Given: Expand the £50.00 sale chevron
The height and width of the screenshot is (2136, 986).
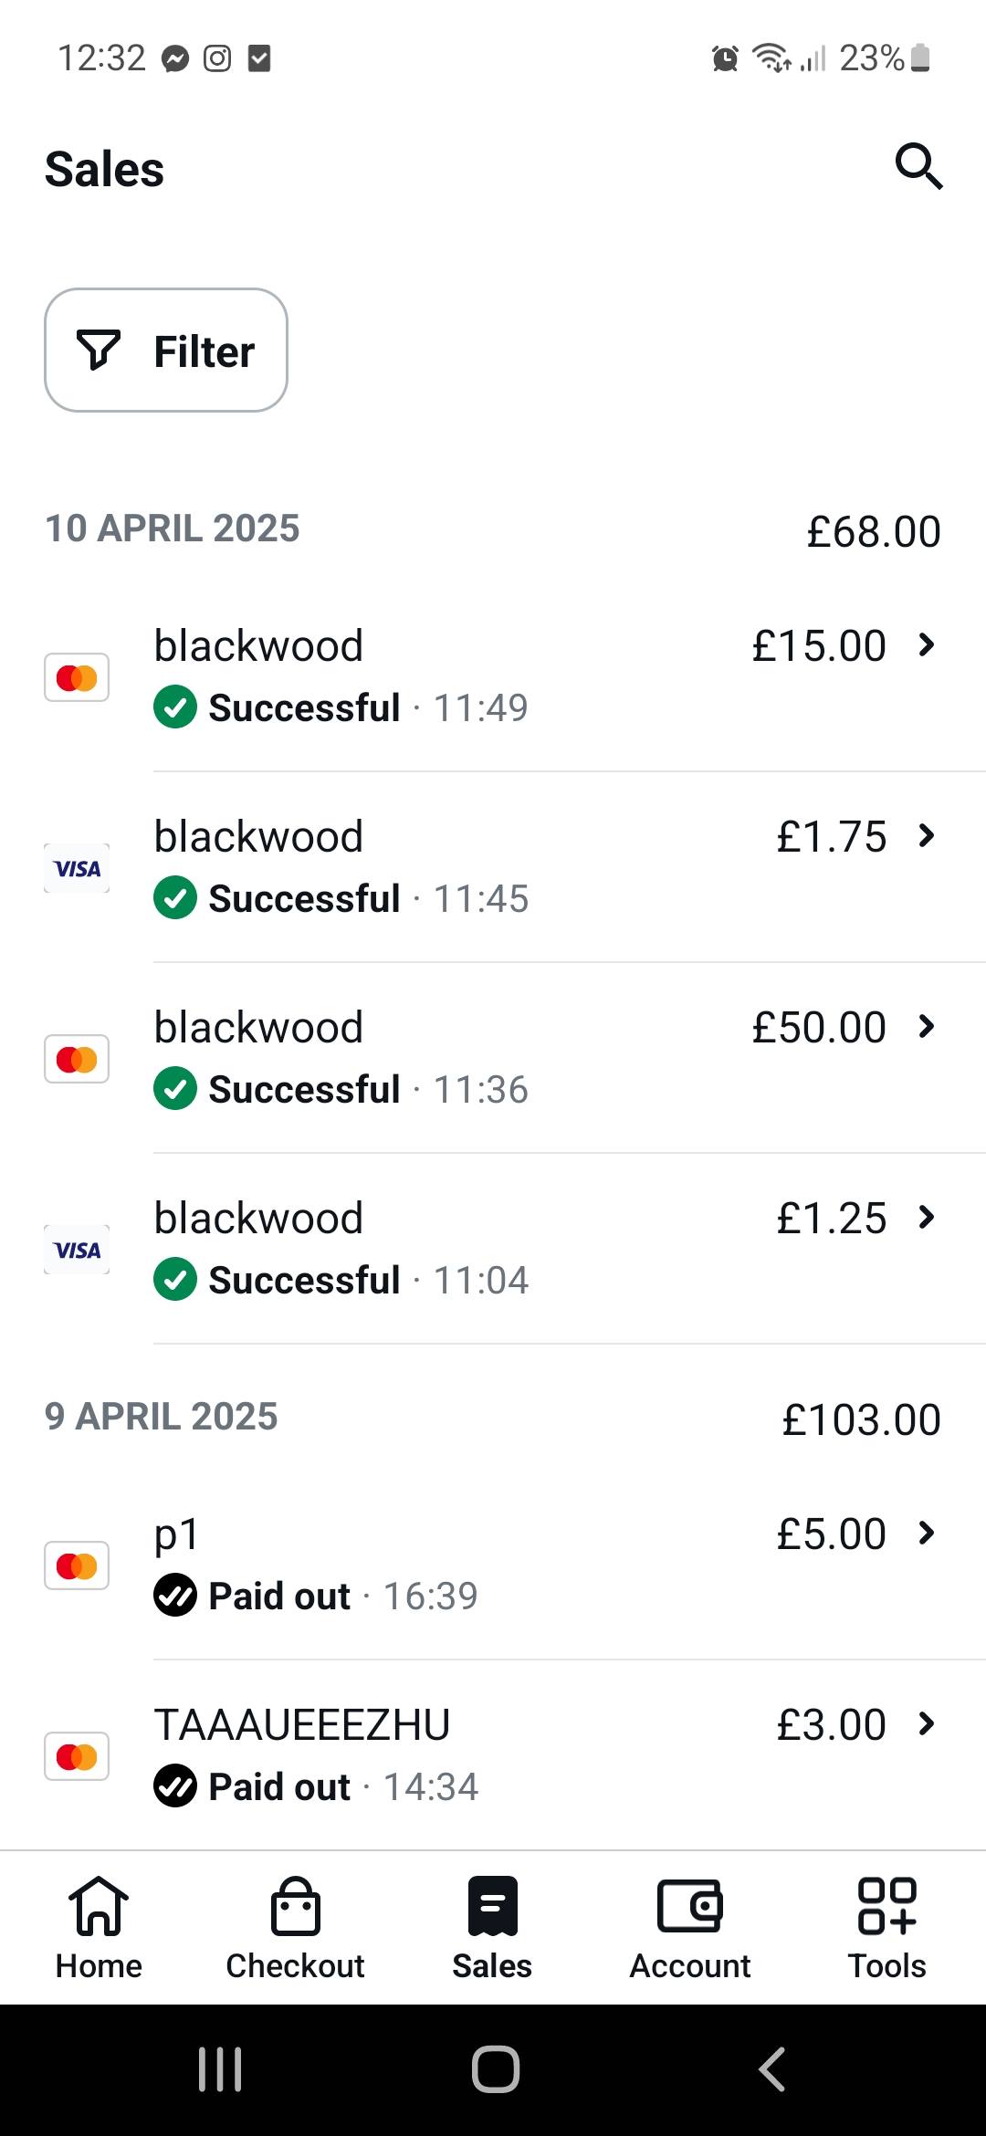Looking at the screenshot, I should click(x=927, y=1027).
